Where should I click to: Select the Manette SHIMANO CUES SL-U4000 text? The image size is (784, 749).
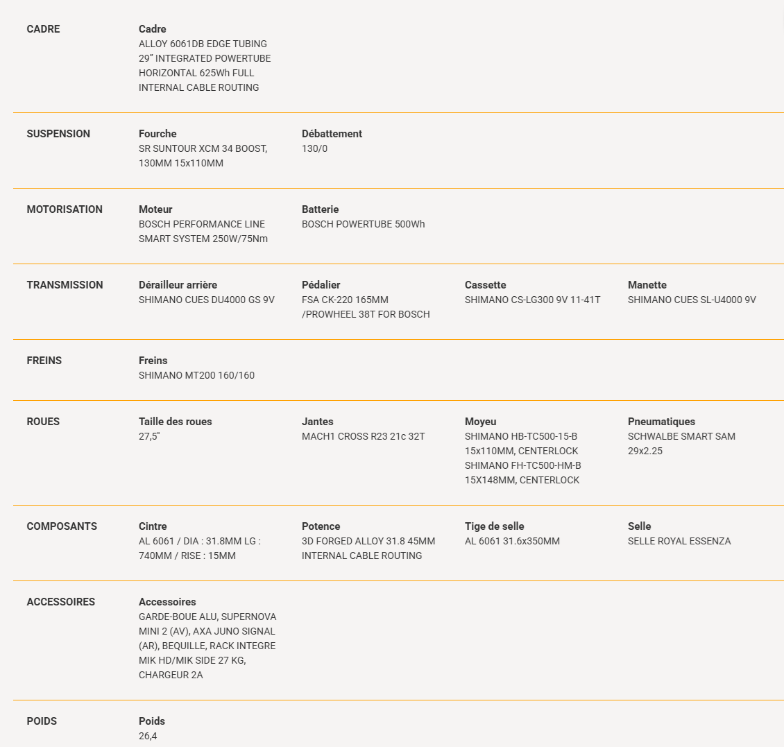coord(692,300)
